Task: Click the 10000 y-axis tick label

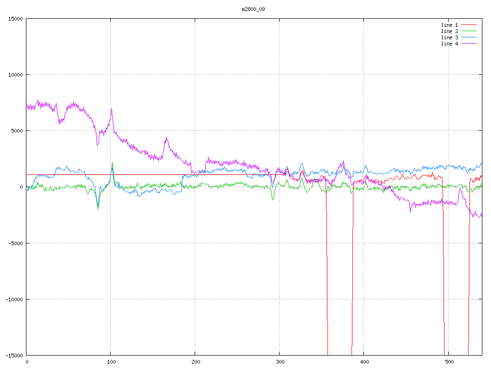Action: (15, 75)
